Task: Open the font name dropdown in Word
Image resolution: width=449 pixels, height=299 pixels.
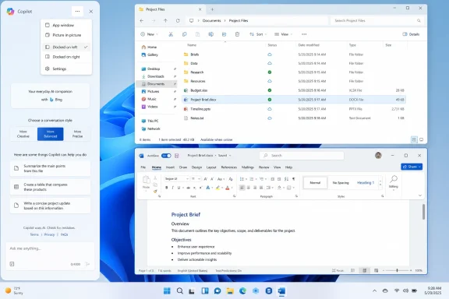Action: 187,179
